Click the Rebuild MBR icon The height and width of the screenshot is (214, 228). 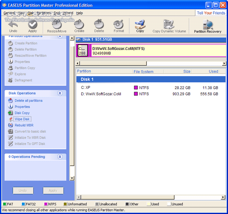pyautogui.click(x=10, y=125)
